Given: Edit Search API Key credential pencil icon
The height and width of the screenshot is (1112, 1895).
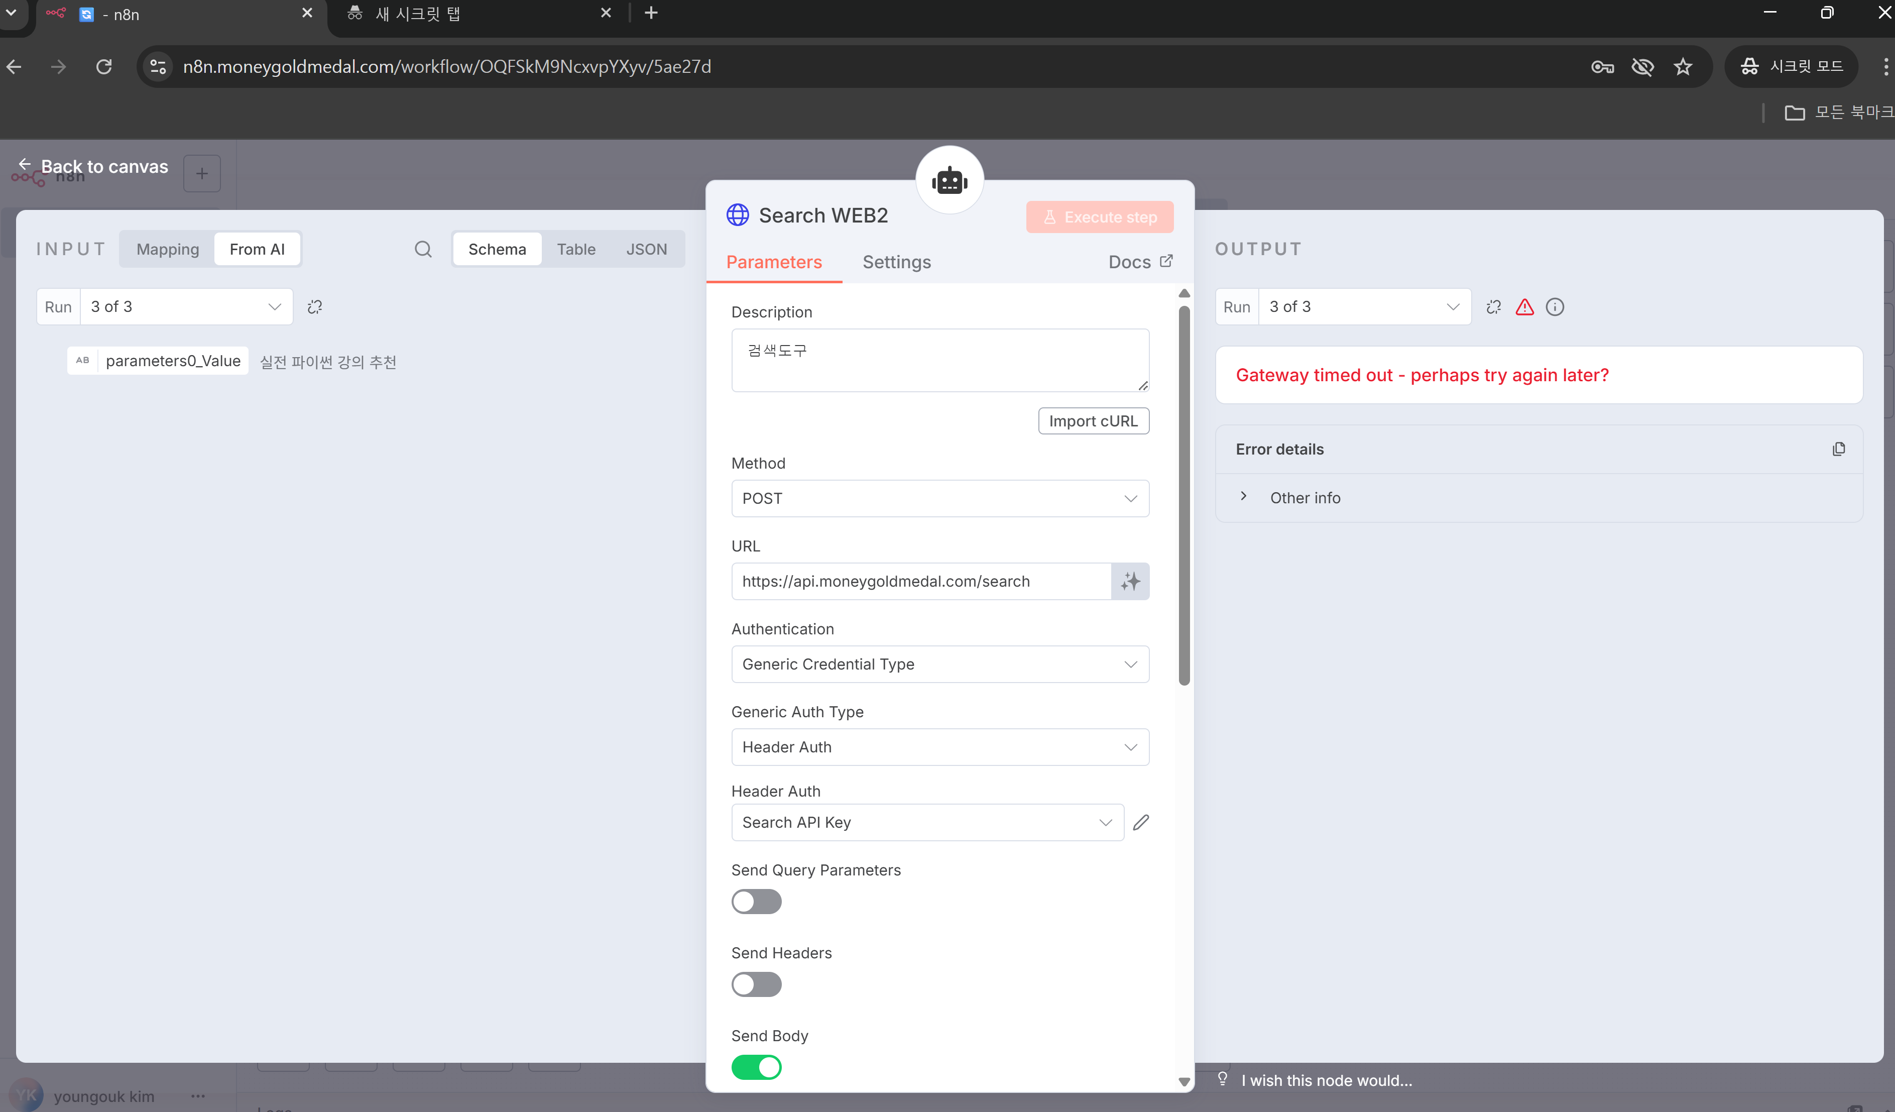Looking at the screenshot, I should (1141, 822).
